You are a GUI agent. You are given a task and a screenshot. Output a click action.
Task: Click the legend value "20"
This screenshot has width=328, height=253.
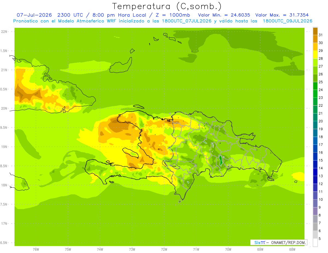[x=321, y=121]
